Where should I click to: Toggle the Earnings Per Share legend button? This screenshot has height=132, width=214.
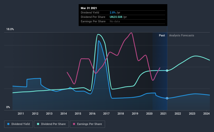(x=87, y=124)
